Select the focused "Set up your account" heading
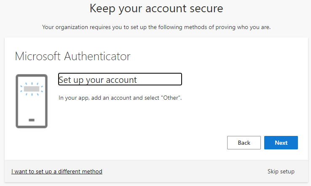Image resolution: width=311 pixels, height=186 pixels. [120, 80]
